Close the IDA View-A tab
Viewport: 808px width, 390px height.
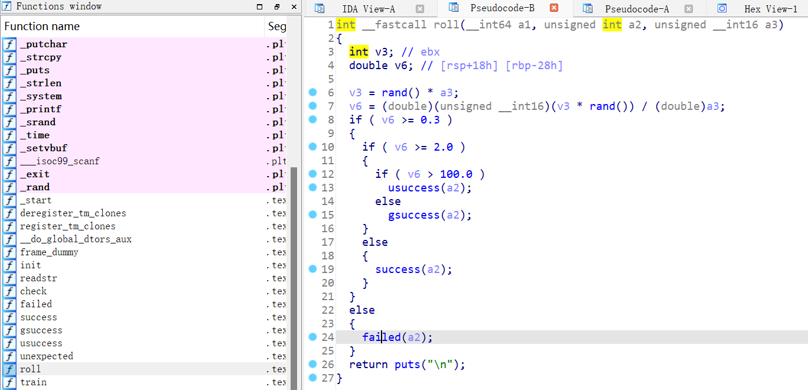(x=420, y=9)
